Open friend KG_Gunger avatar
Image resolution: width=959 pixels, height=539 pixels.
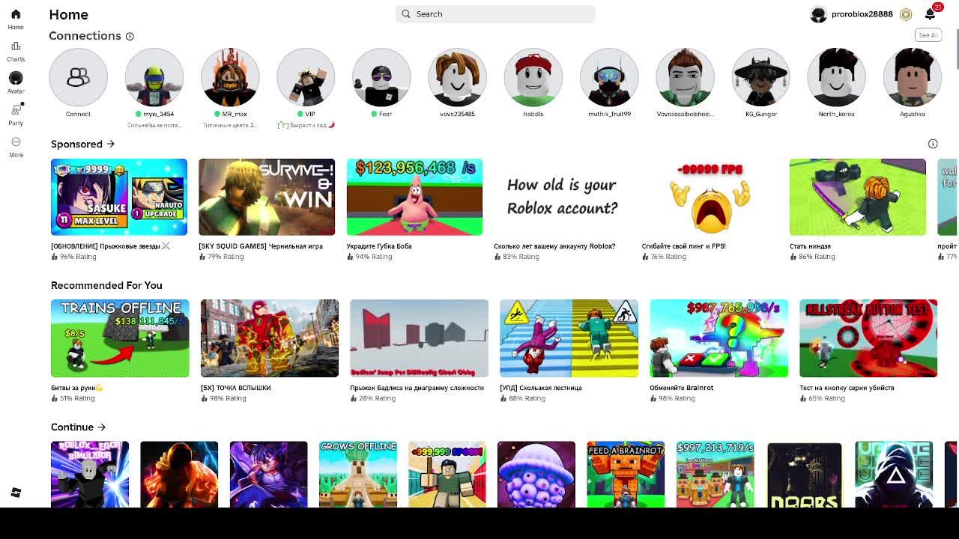(760, 77)
